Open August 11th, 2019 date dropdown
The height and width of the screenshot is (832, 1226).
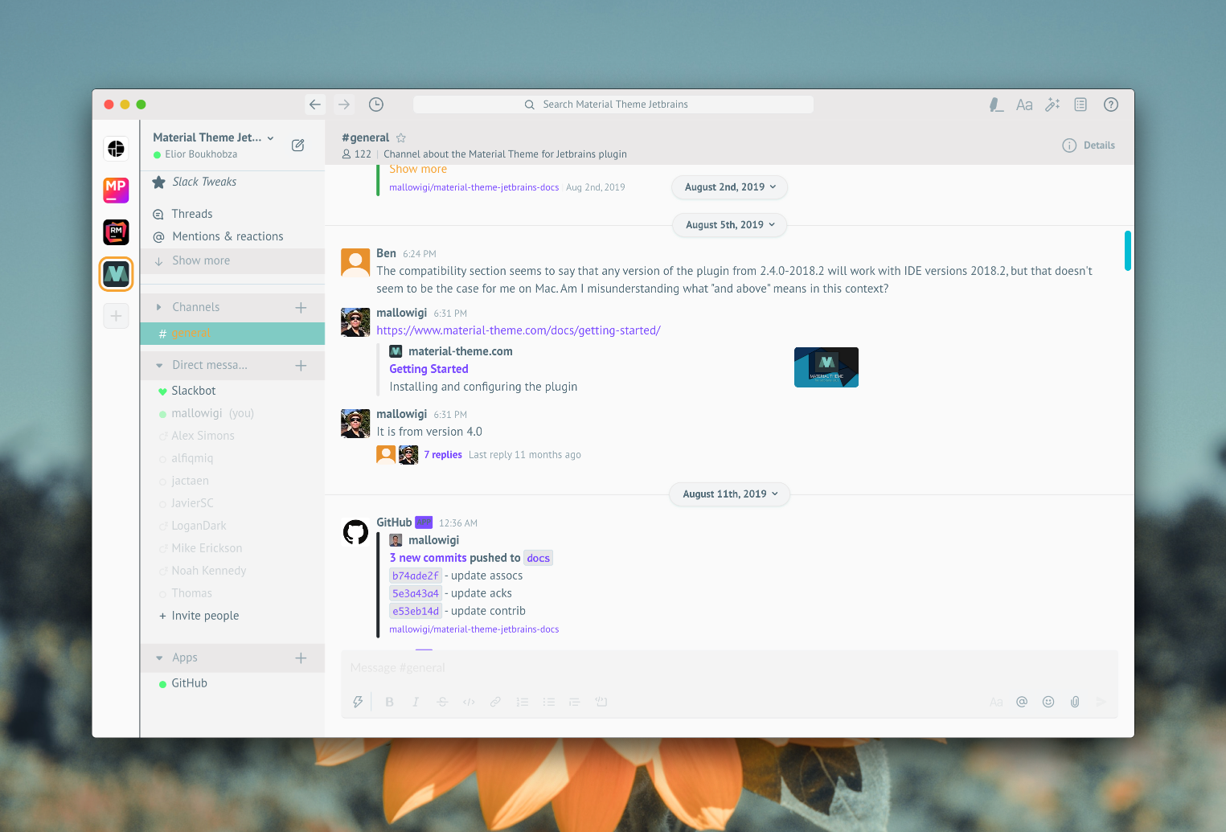point(729,494)
